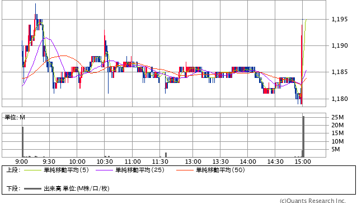
Task: Click the 11:30 time label
Action: tap(160, 162)
